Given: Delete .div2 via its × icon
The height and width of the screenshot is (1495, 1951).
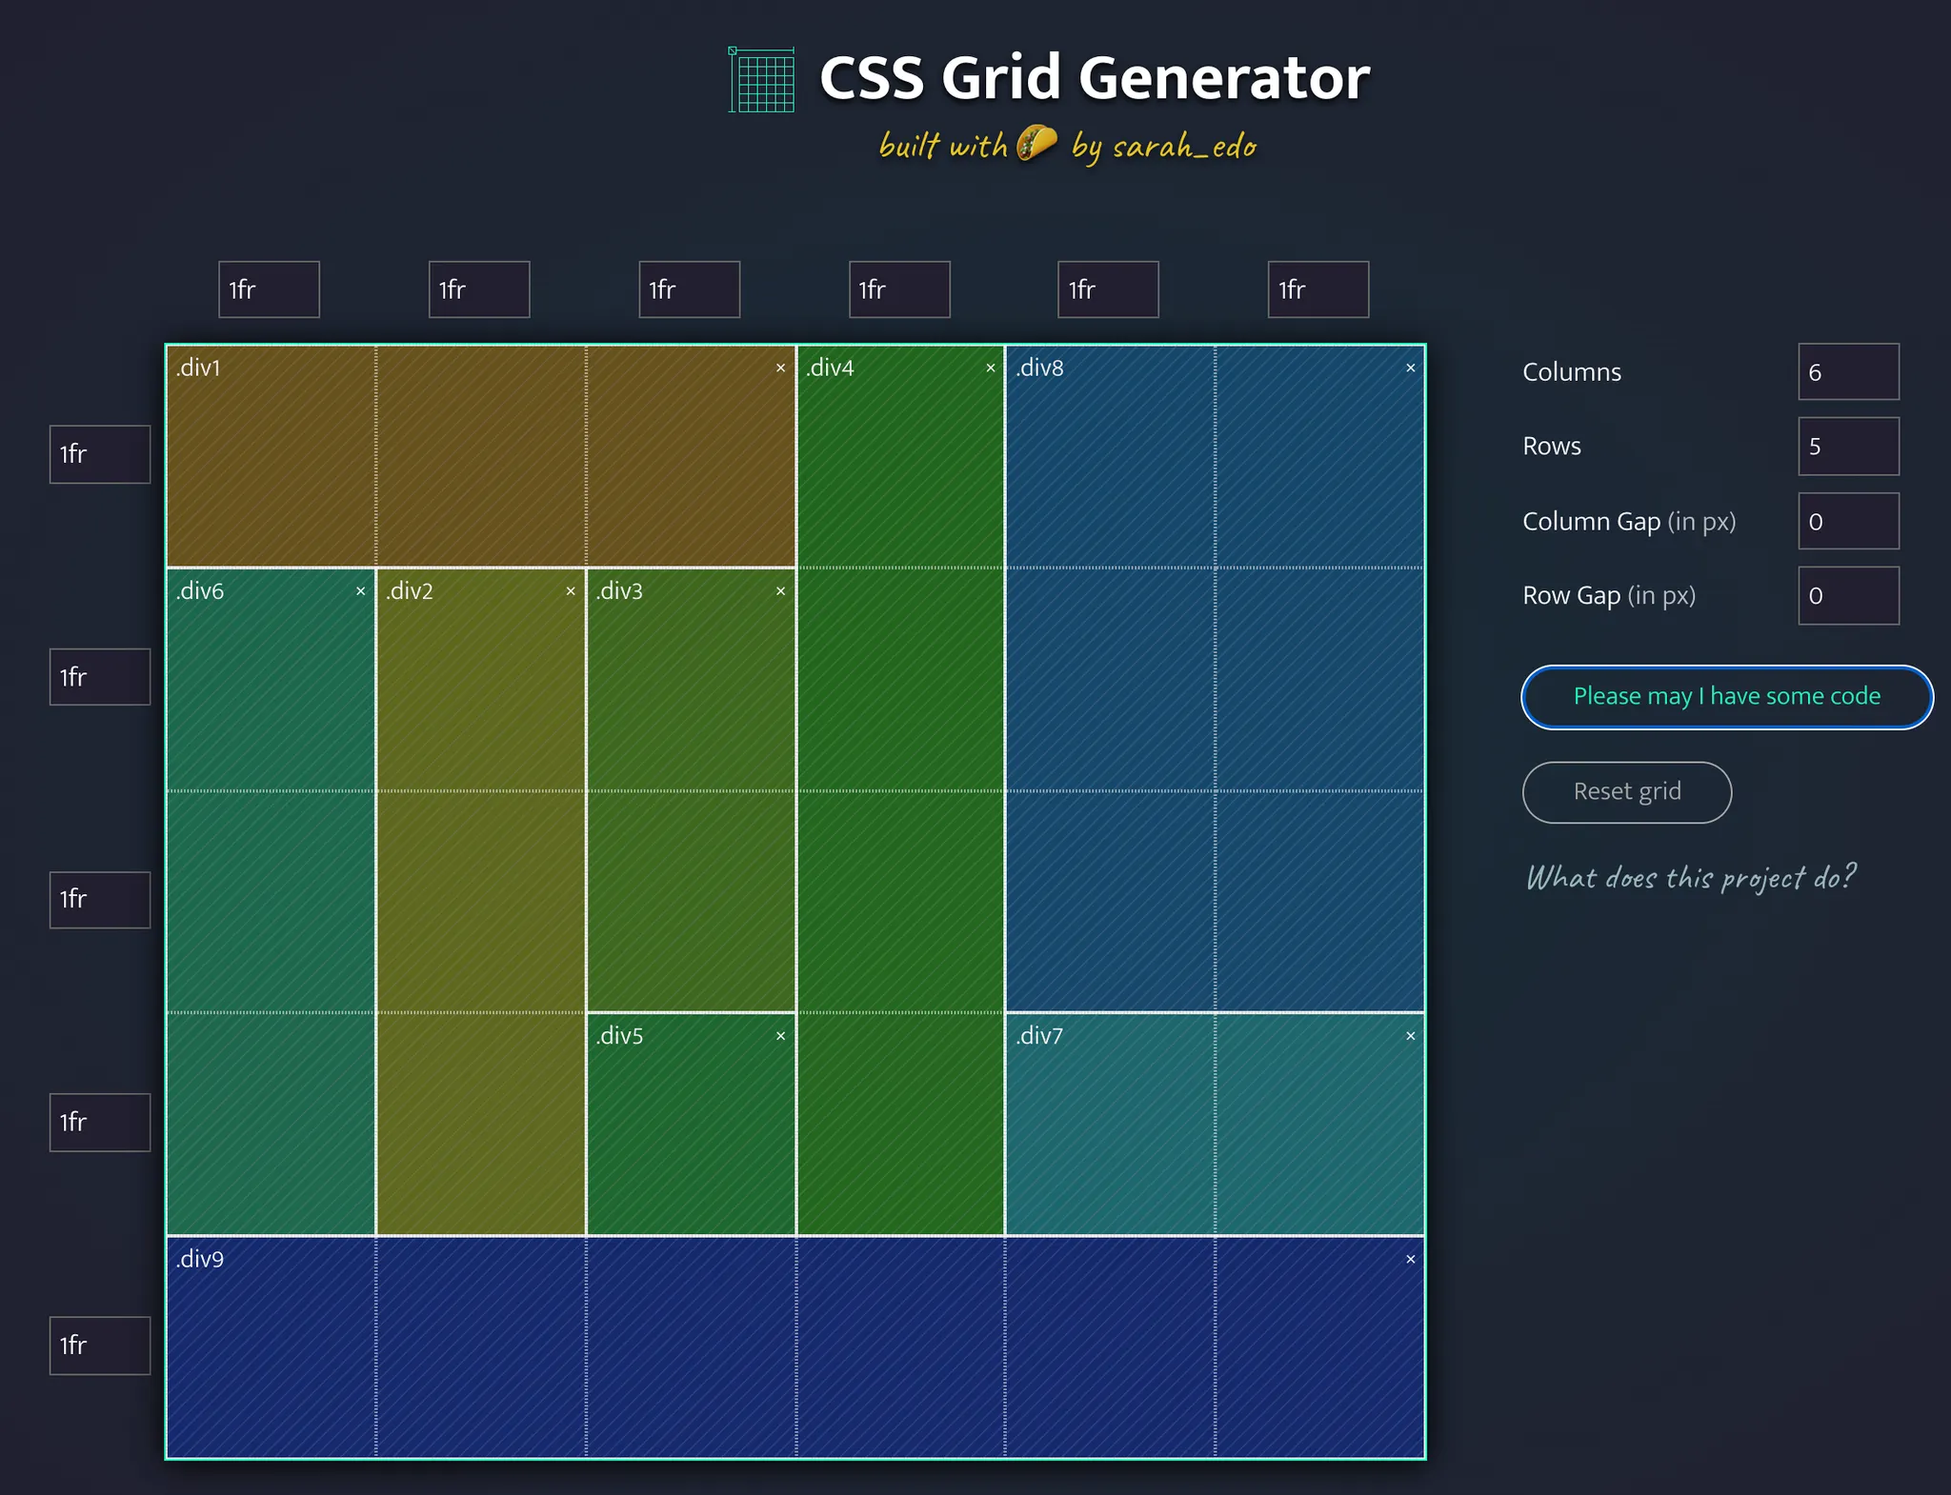Looking at the screenshot, I should point(571,591).
